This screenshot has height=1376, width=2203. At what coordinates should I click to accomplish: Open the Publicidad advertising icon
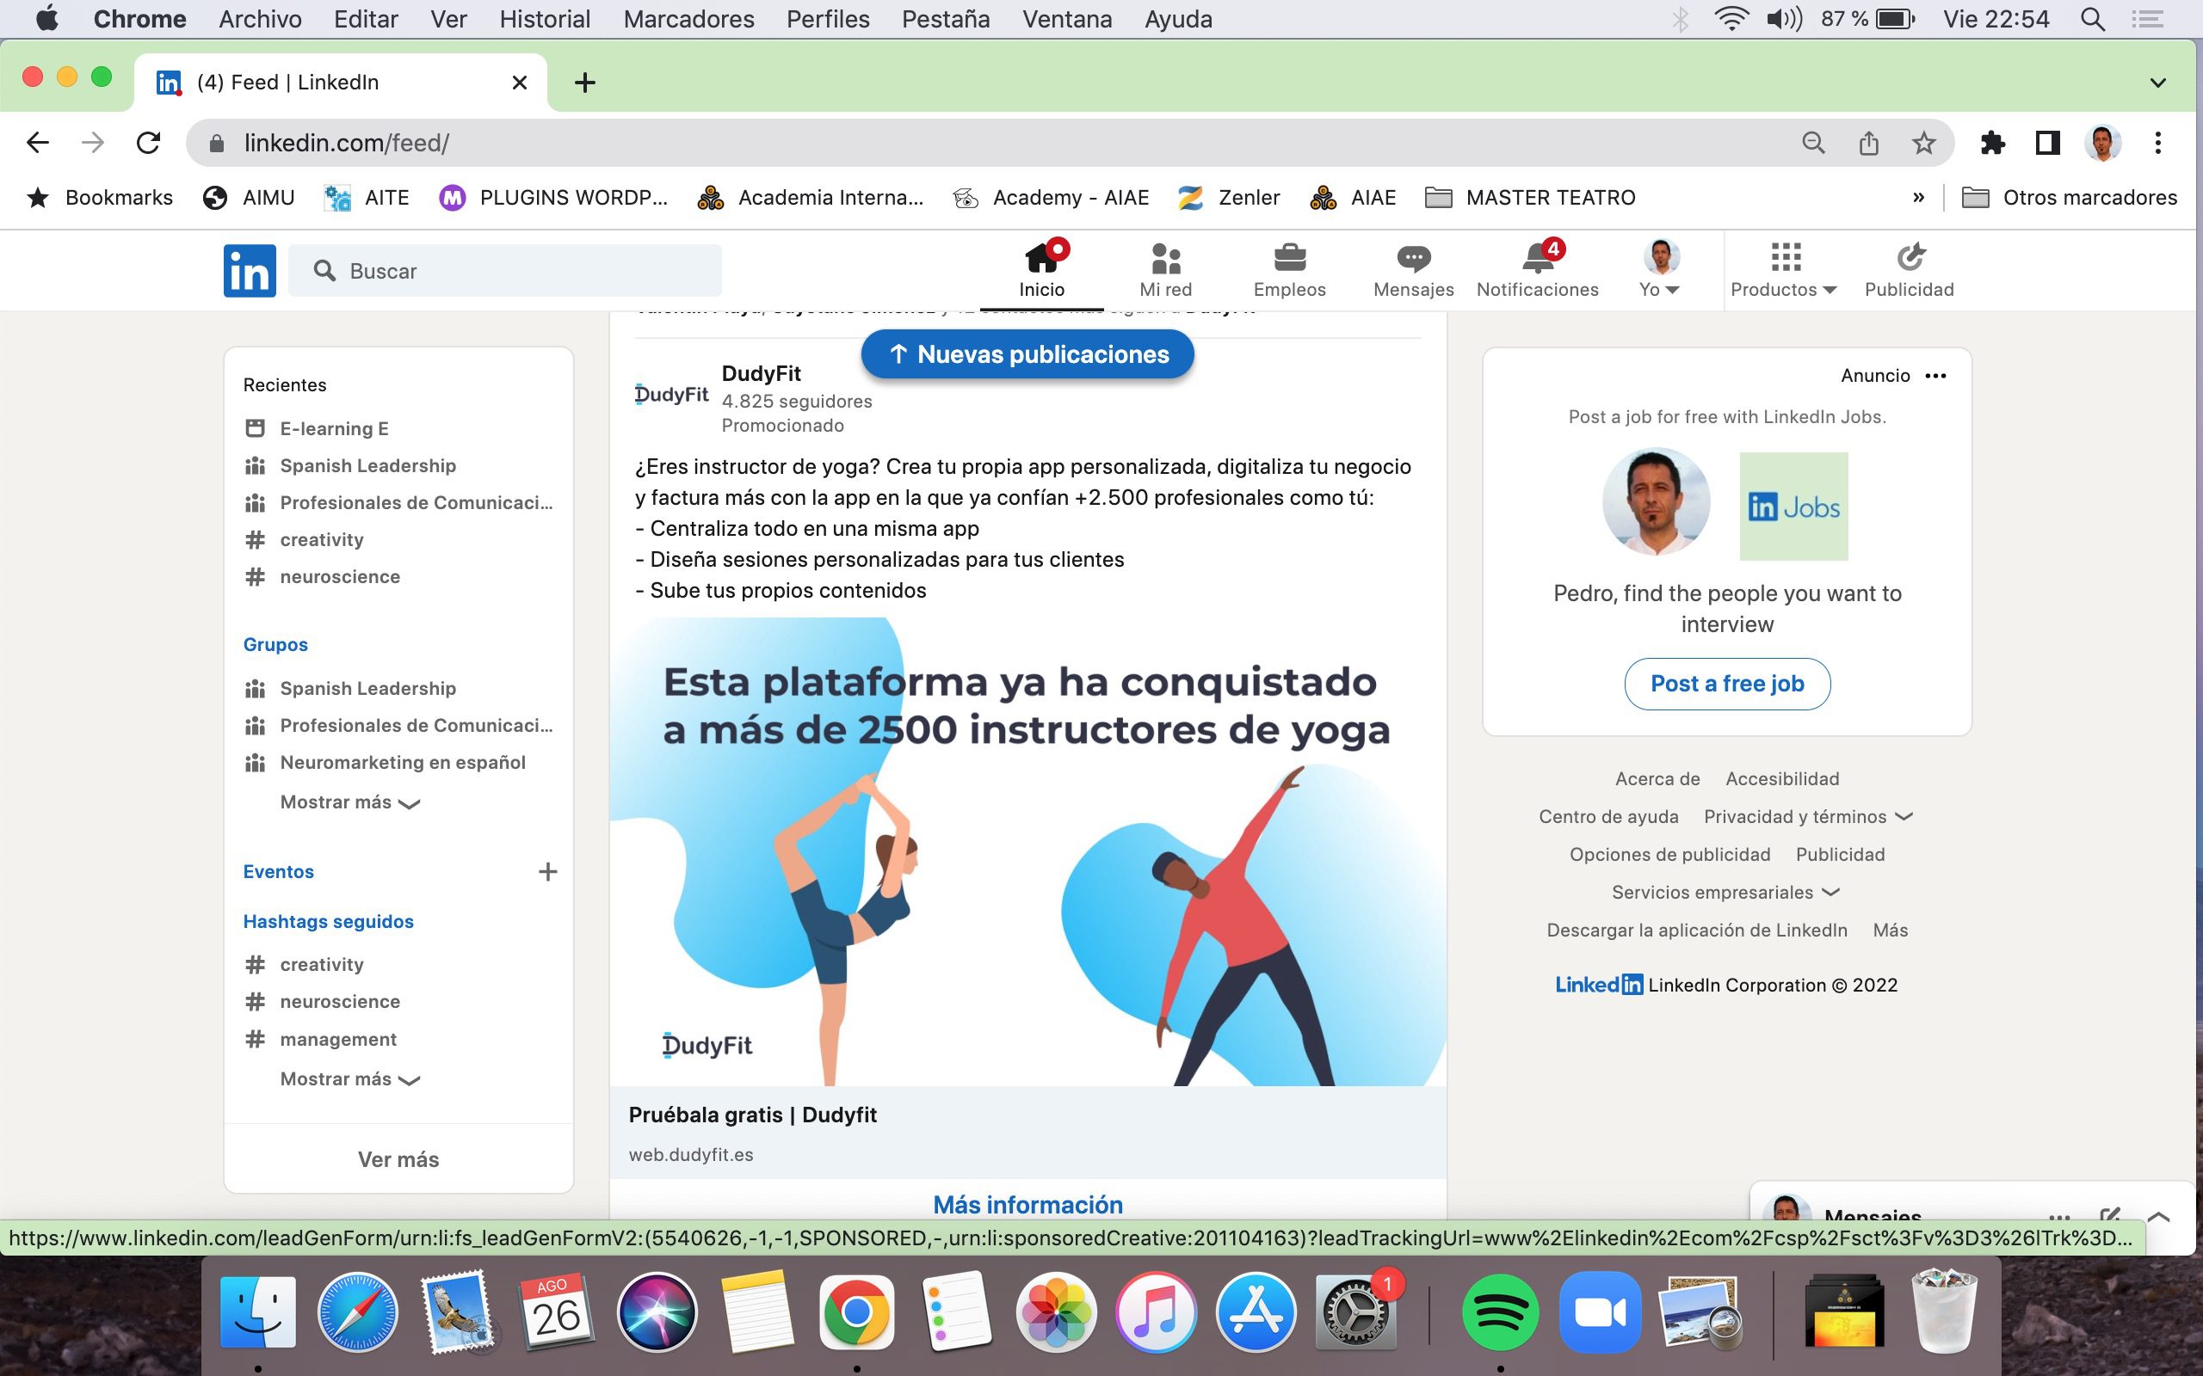(1909, 270)
